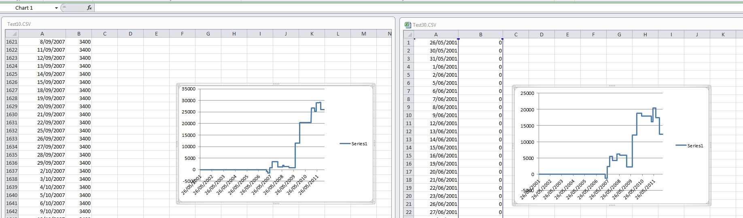Image resolution: width=743 pixels, height=218 pixels.
Task: Select column B header in Test30.CSV
Action: (x=481, y=34)
